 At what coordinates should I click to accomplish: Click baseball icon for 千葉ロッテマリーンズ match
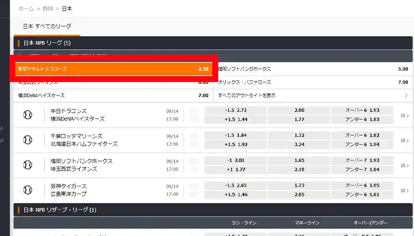click(x=28, y=140)
